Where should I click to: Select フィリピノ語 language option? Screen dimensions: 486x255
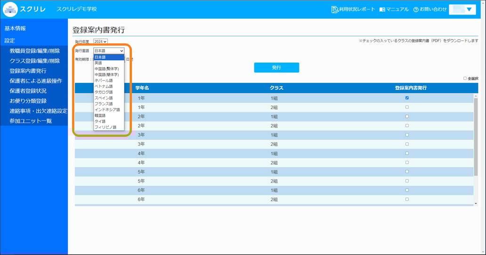pyautogui.click(x=105, y=127)
